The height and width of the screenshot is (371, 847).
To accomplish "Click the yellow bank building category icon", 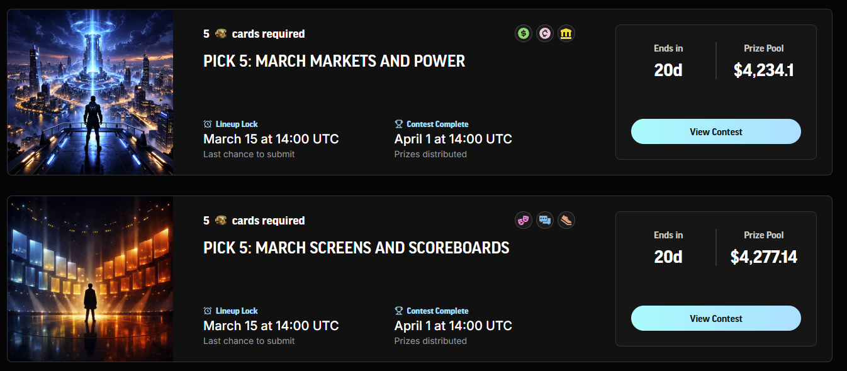I will click(x=566, y=33).
